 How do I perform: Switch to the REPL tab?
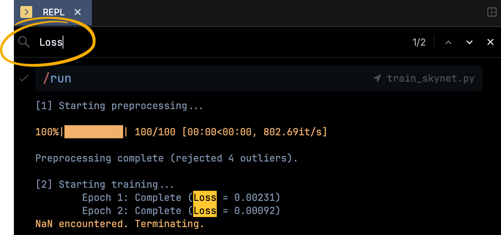coord(54,12)
